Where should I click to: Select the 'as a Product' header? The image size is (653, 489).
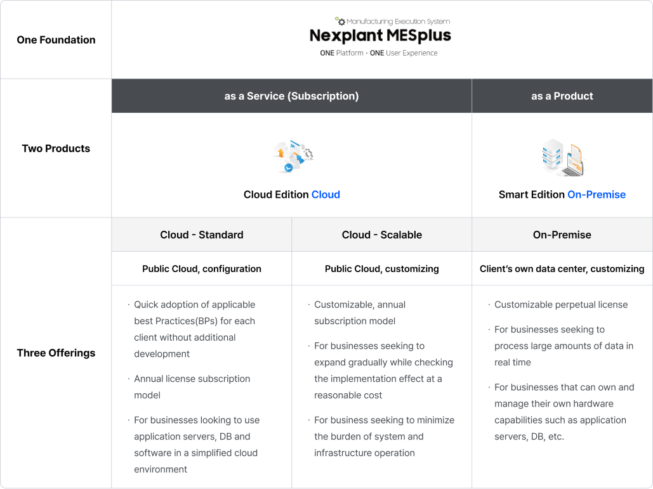tap(562, 96)
